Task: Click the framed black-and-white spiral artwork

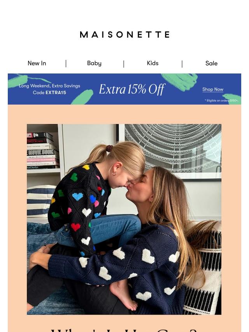Action: [170, 151]
